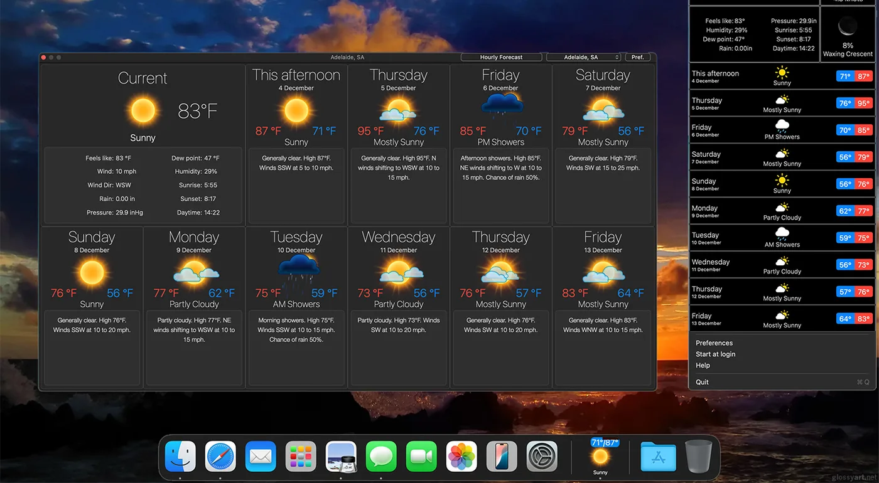Click the Pref. button in the window

tap(637, 57)
